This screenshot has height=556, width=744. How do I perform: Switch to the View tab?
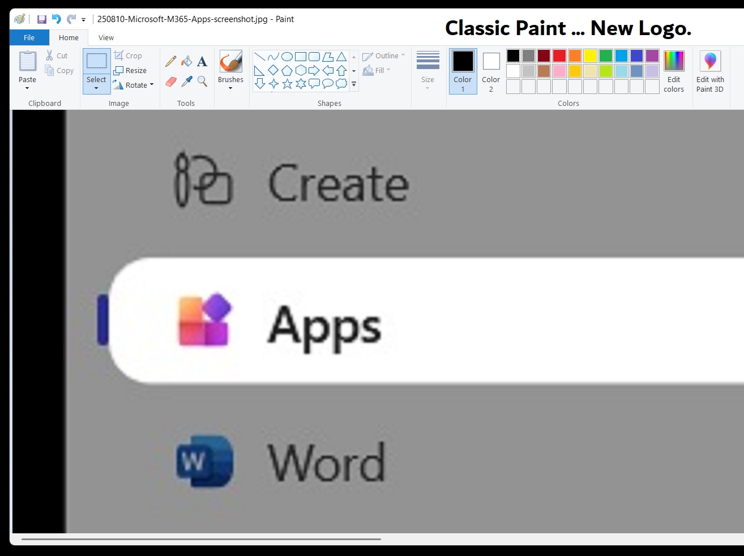pyautogui.click(x=106, y=37)
